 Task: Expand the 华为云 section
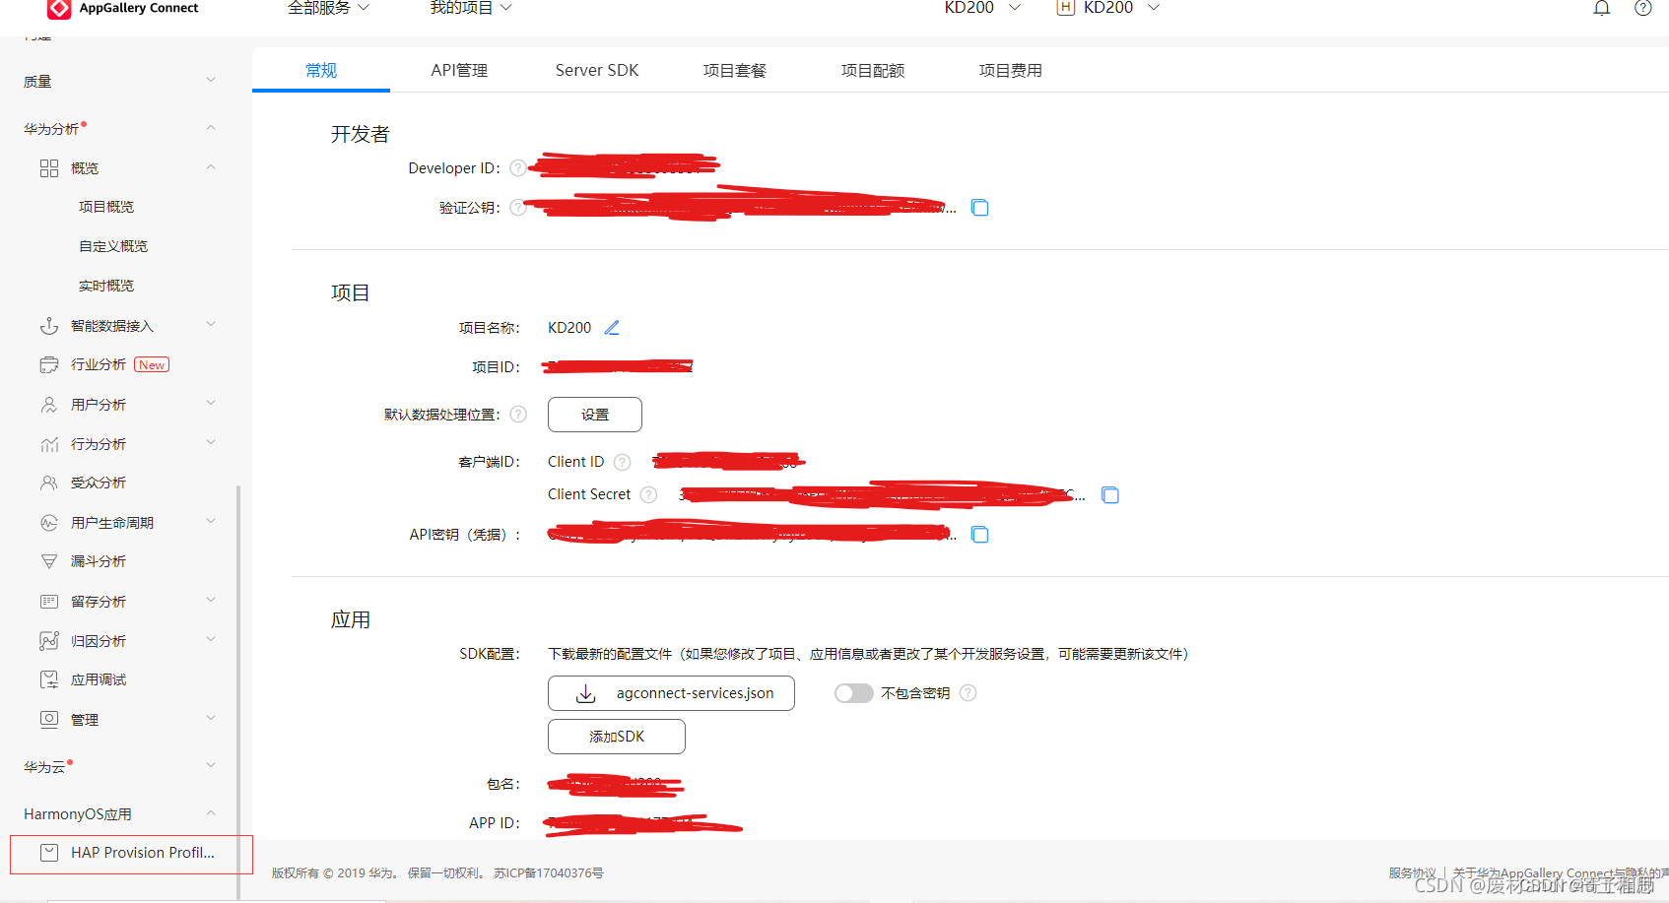coord(210,766)
